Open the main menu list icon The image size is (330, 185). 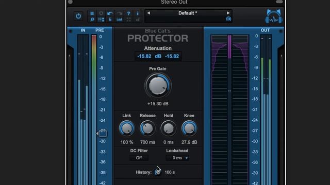point(92,13)
